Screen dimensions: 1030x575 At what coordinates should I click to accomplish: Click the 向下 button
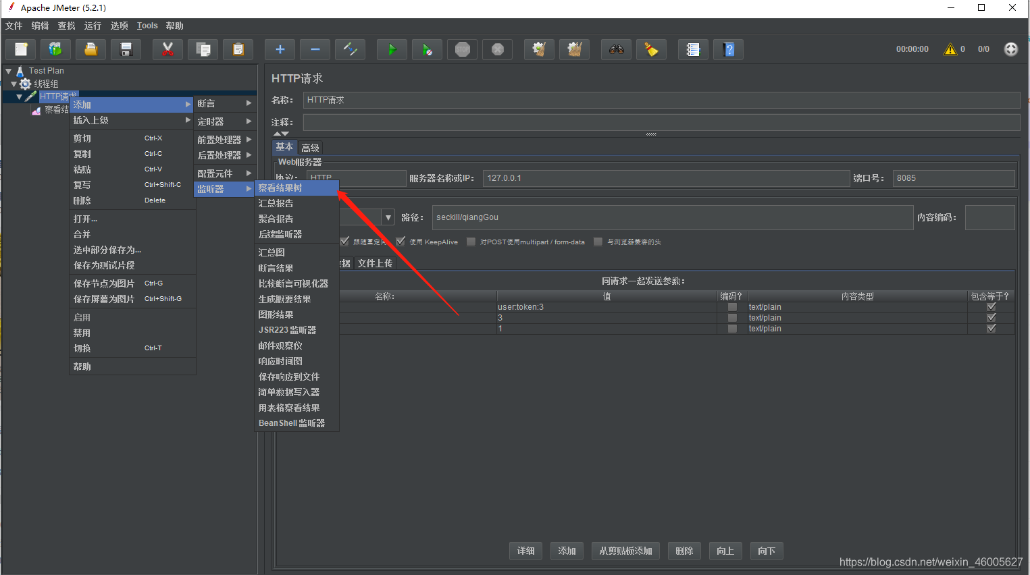(x=767, y=551)
